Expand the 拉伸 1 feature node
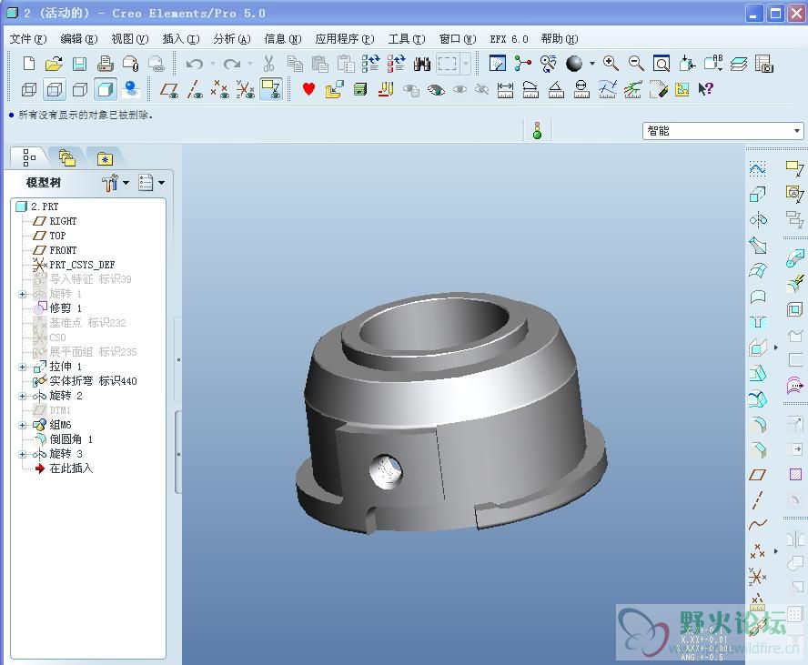This screenshot has height=665, width=808. 22,368
